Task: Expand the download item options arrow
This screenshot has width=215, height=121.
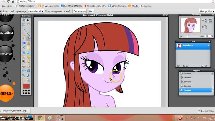Action: 29,110
